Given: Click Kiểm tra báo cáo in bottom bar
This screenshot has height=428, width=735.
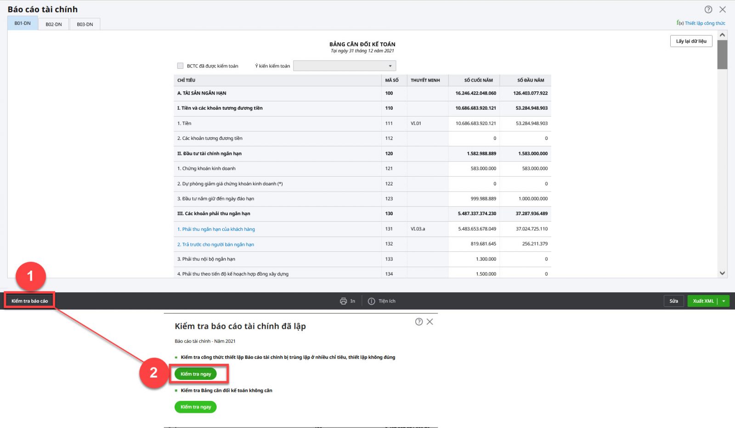Looking at the screenshot, I should 30,301.
